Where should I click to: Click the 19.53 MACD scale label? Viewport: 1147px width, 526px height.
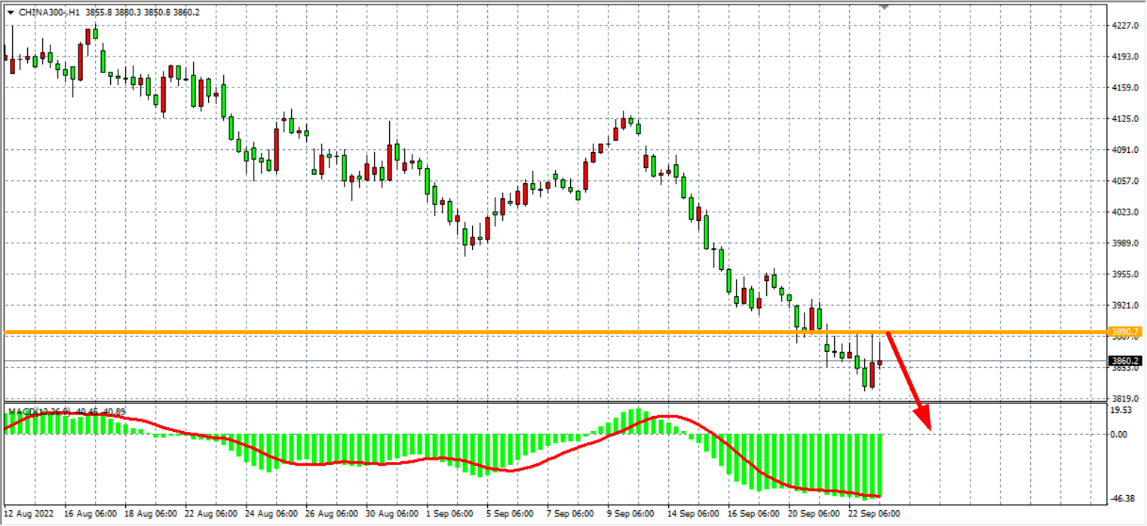coord(1124,410)
